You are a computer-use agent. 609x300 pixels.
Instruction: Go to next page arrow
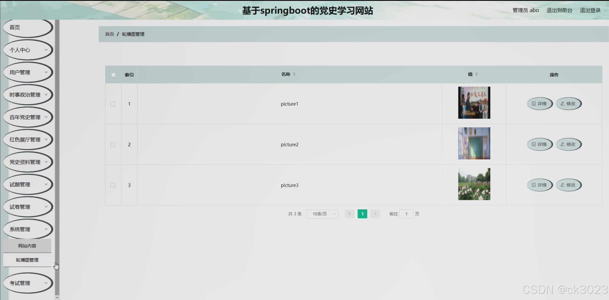click(x=375, y=214)
